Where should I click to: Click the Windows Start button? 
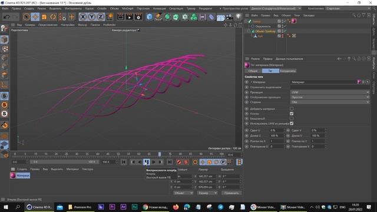[x=6, y=207]
